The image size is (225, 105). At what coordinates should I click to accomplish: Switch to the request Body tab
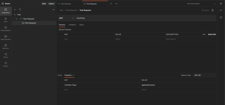82,25
